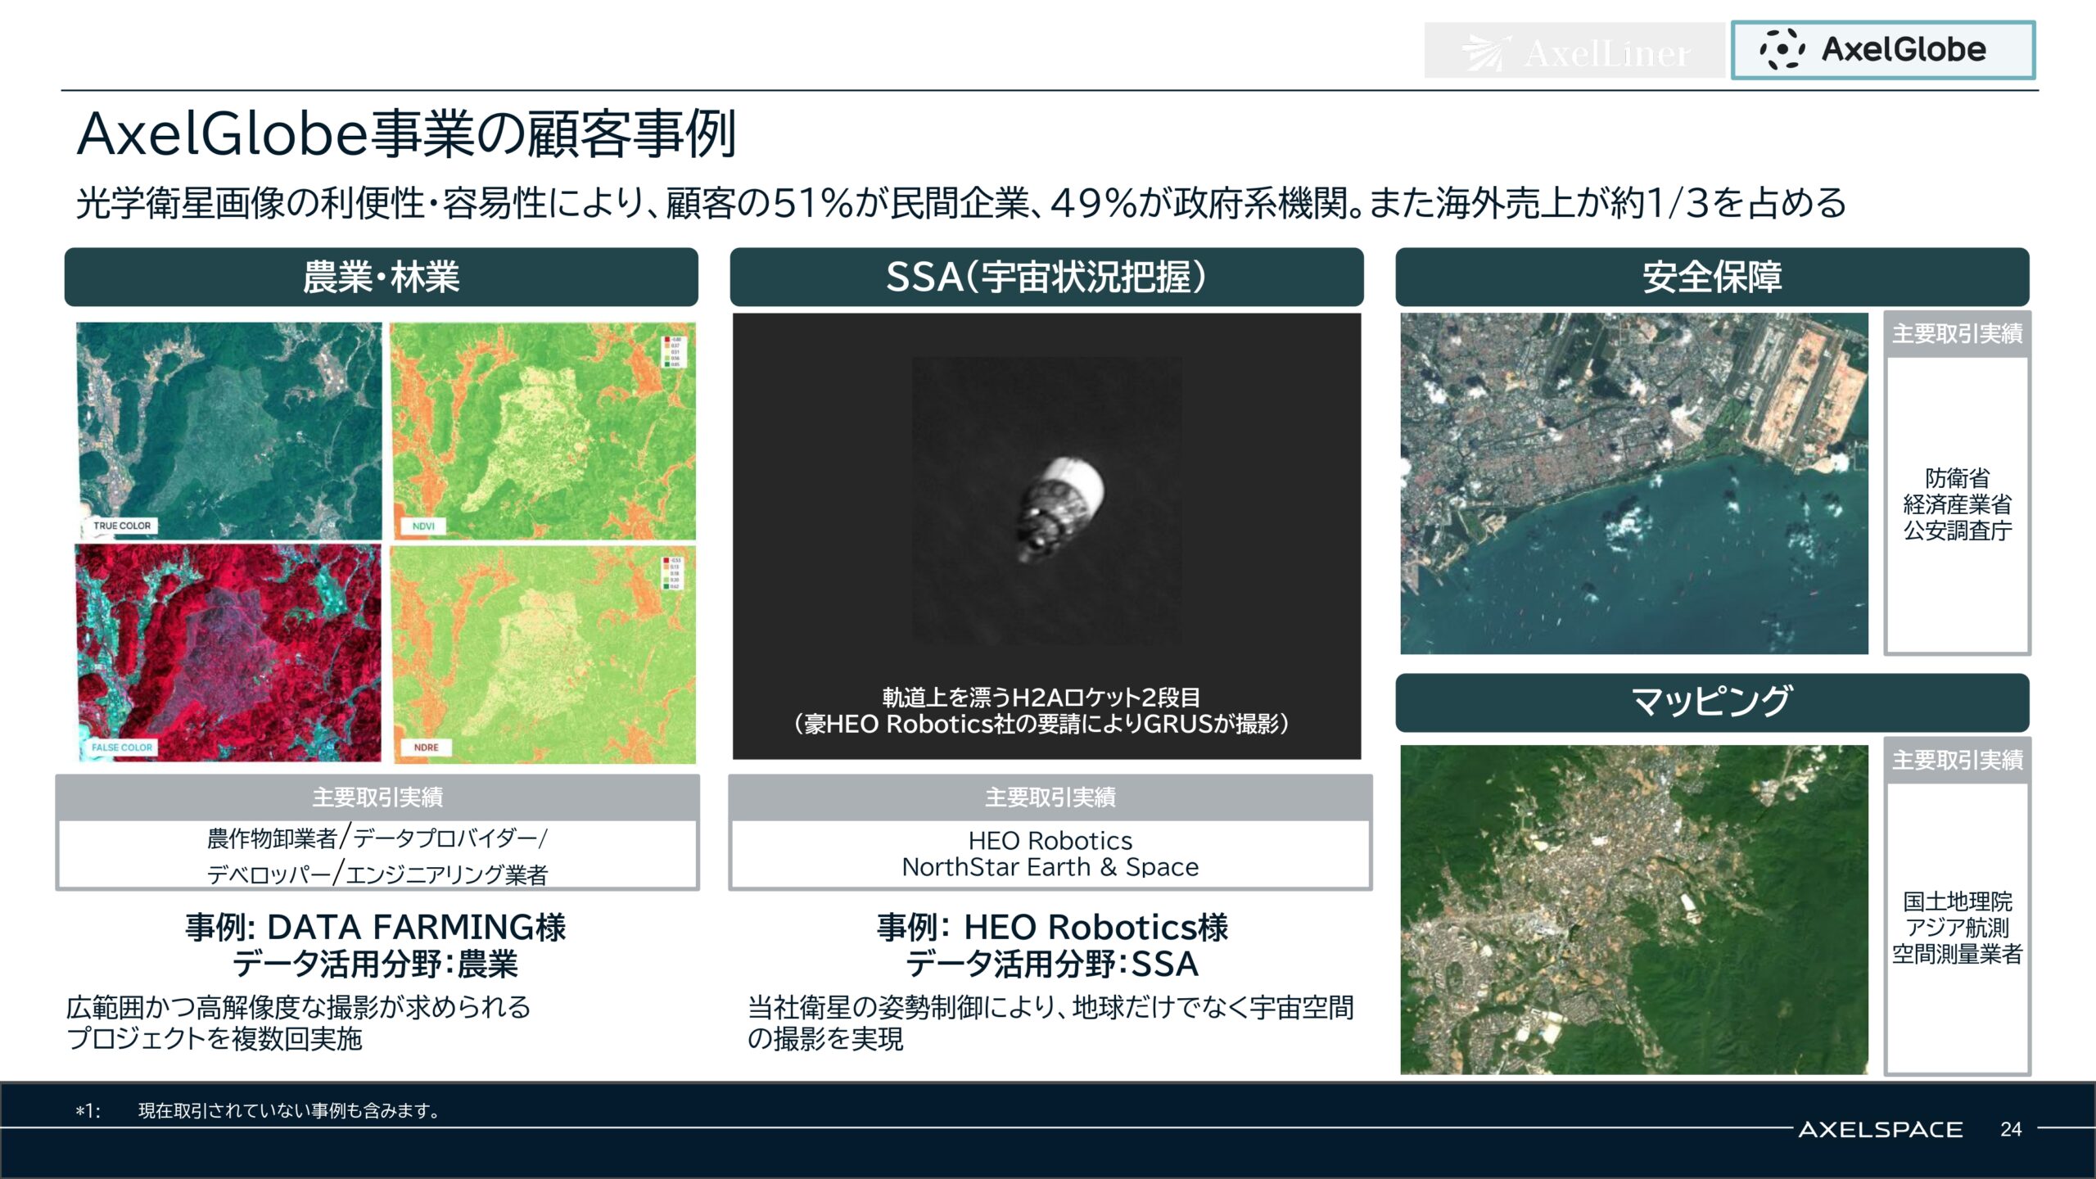Click the SSA(宇宙状況把握) section header
The width and height of the screenshot is (2096, 1179).
[x=1046, y=277]
